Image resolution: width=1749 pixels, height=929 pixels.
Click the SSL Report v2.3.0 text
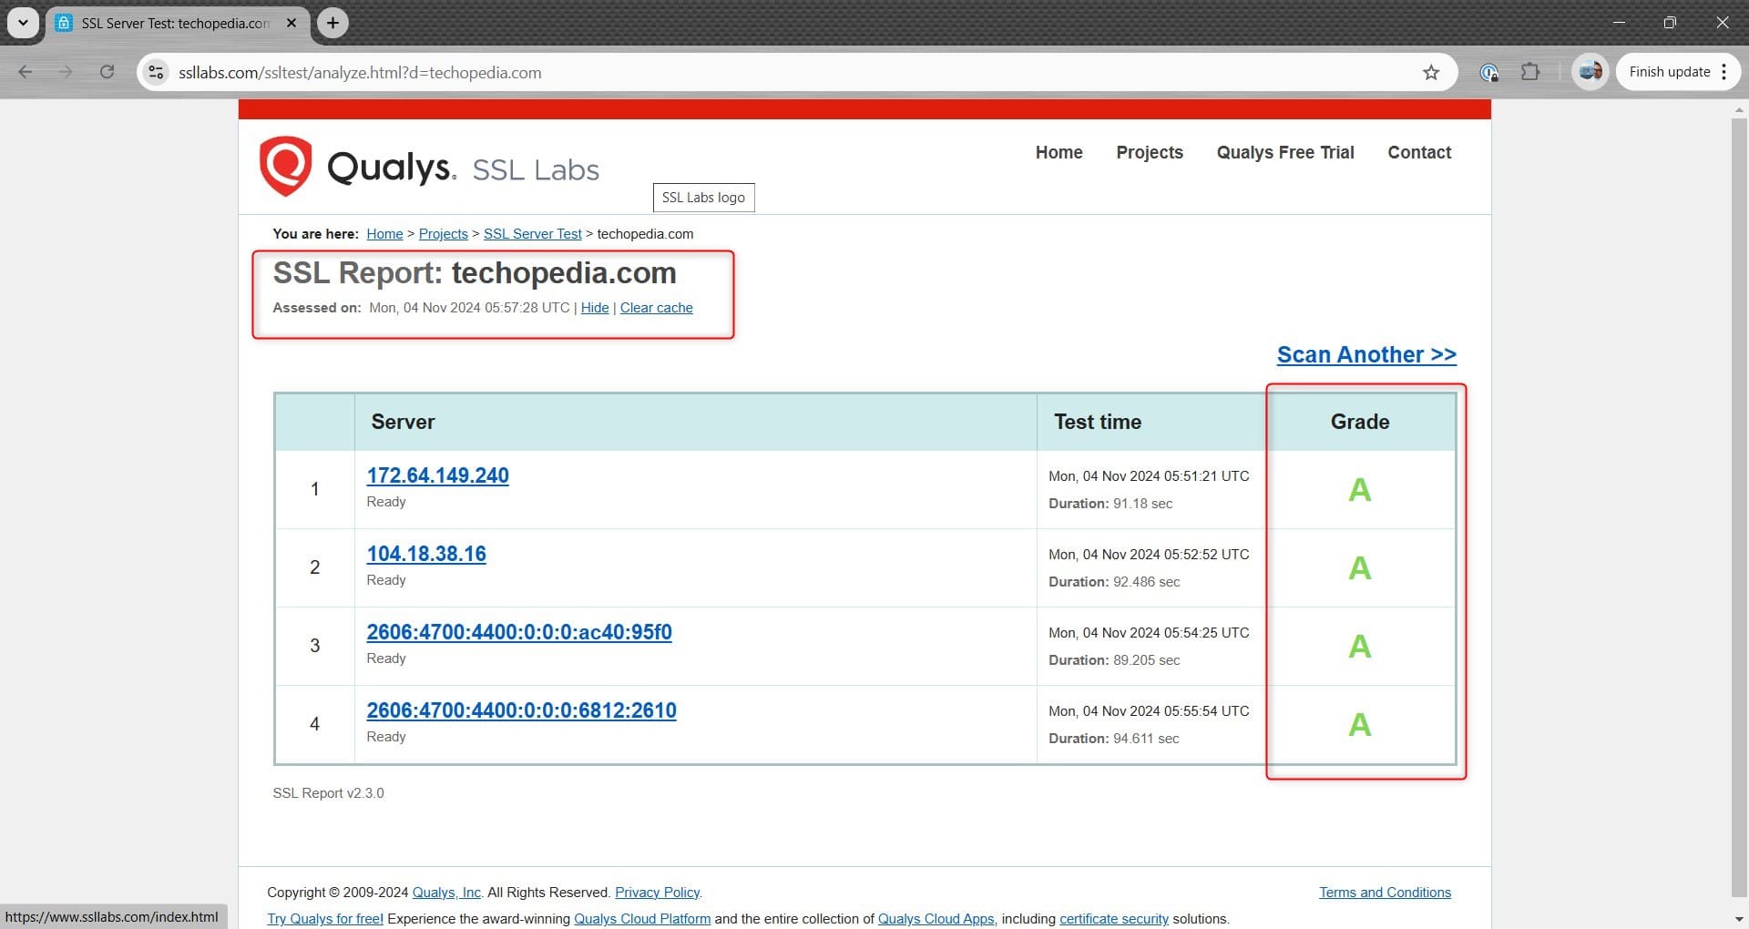(x=328, y=793)
